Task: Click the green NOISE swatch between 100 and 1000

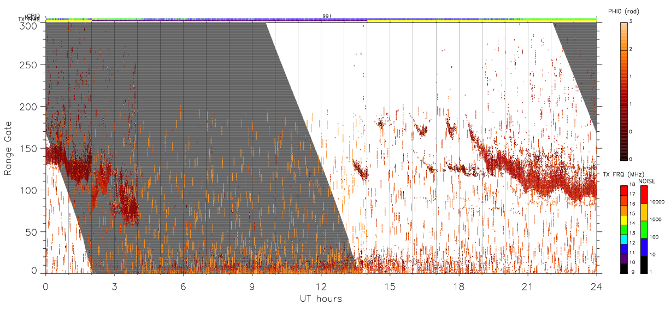Action: pos(644,230)
